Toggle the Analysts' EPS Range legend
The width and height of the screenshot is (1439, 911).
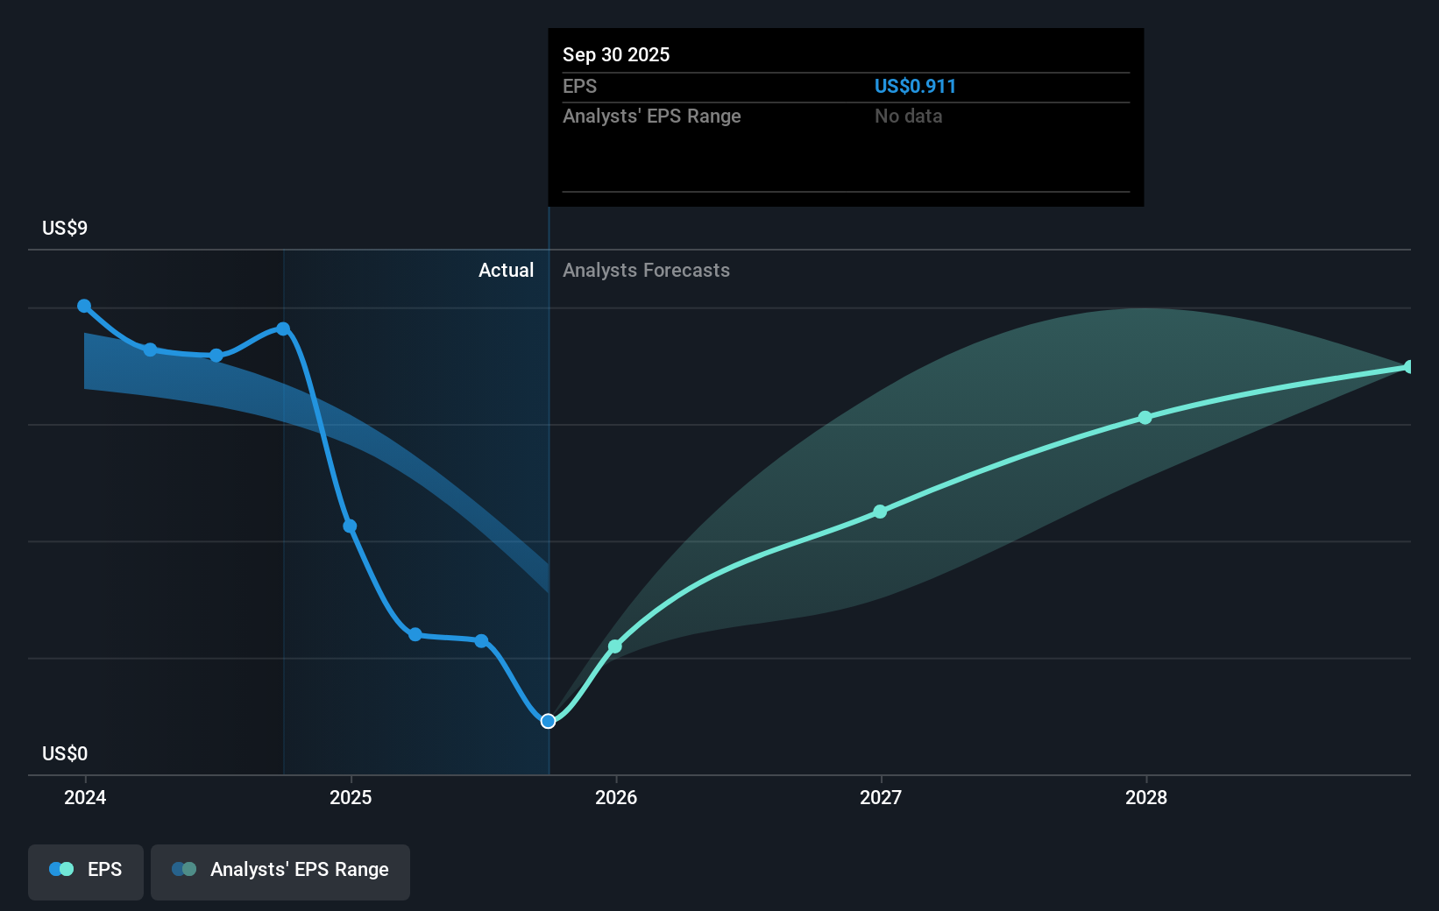280,872
